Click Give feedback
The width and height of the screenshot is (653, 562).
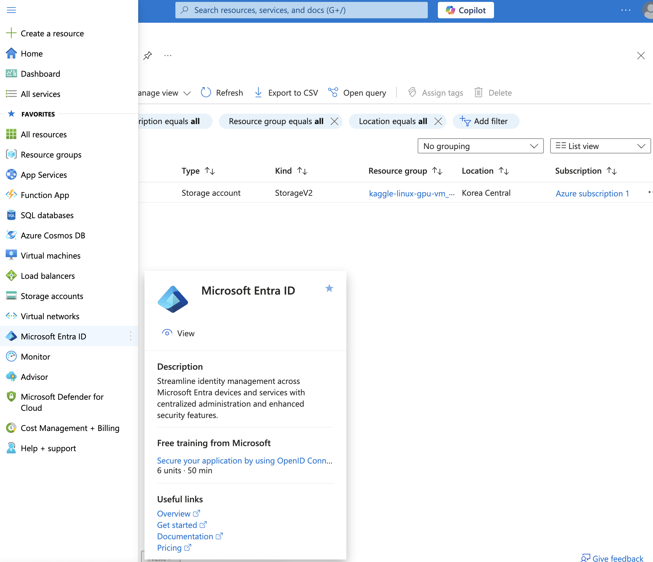click(612, 558)
